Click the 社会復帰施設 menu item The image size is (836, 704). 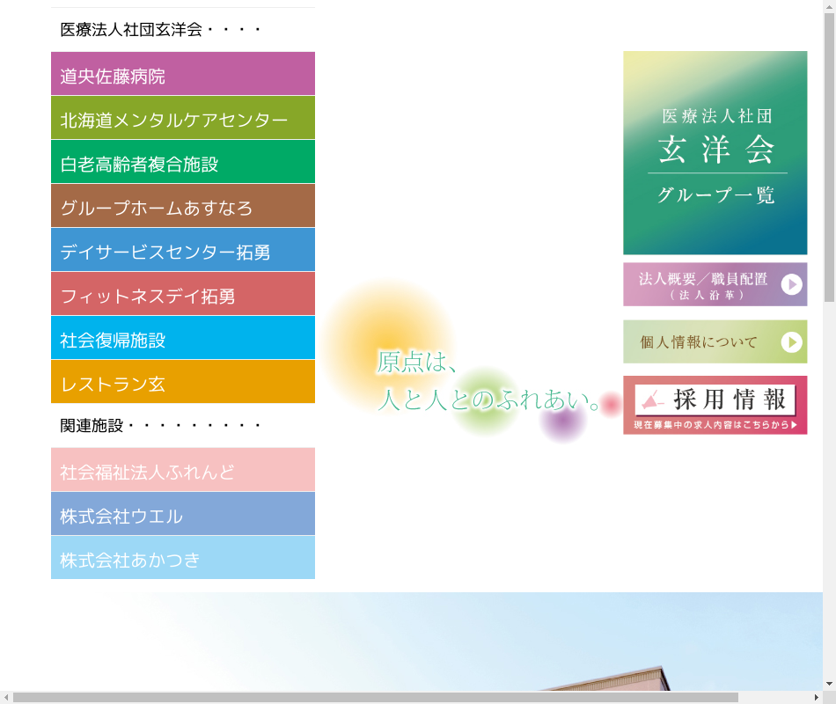click(183, 338)
